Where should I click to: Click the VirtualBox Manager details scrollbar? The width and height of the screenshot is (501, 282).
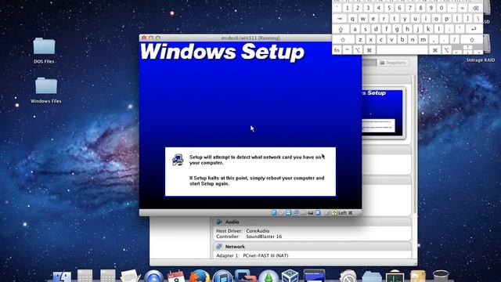point(415,144)
